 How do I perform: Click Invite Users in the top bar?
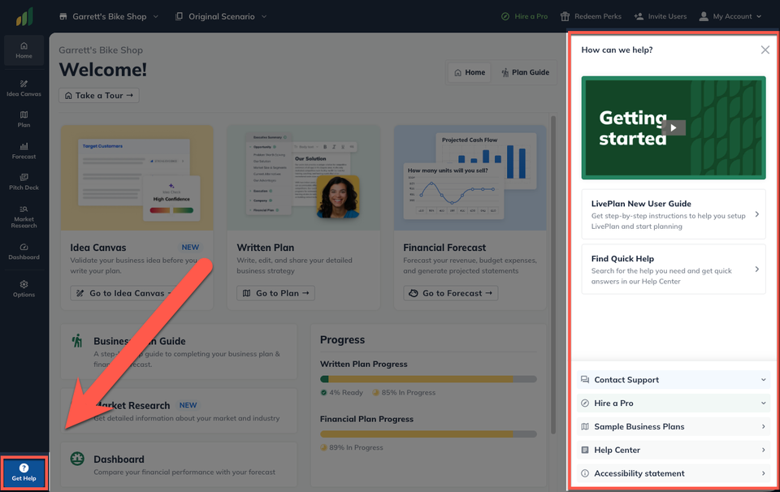point(660,16)
